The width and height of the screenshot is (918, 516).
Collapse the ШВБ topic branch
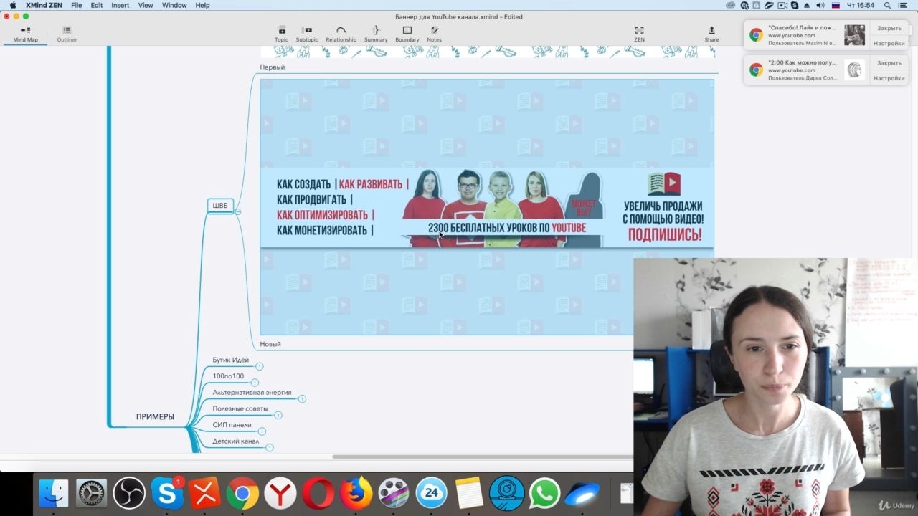pyautogui.click(x=238, y=211)
